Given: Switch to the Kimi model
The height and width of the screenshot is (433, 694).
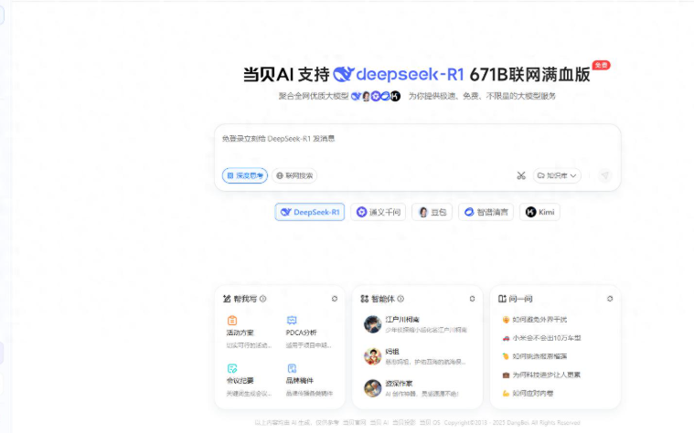Looking at the screenshot, I should pyautogui.click(x=540, y=212).
